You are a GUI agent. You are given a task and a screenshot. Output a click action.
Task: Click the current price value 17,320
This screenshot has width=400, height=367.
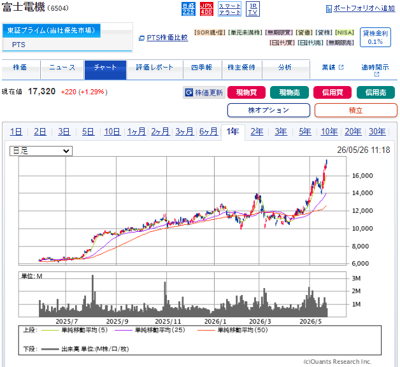click(x=41, y=92)
